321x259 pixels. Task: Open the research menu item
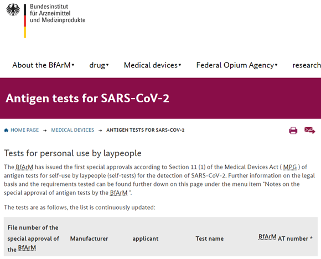tap(307, 65)
